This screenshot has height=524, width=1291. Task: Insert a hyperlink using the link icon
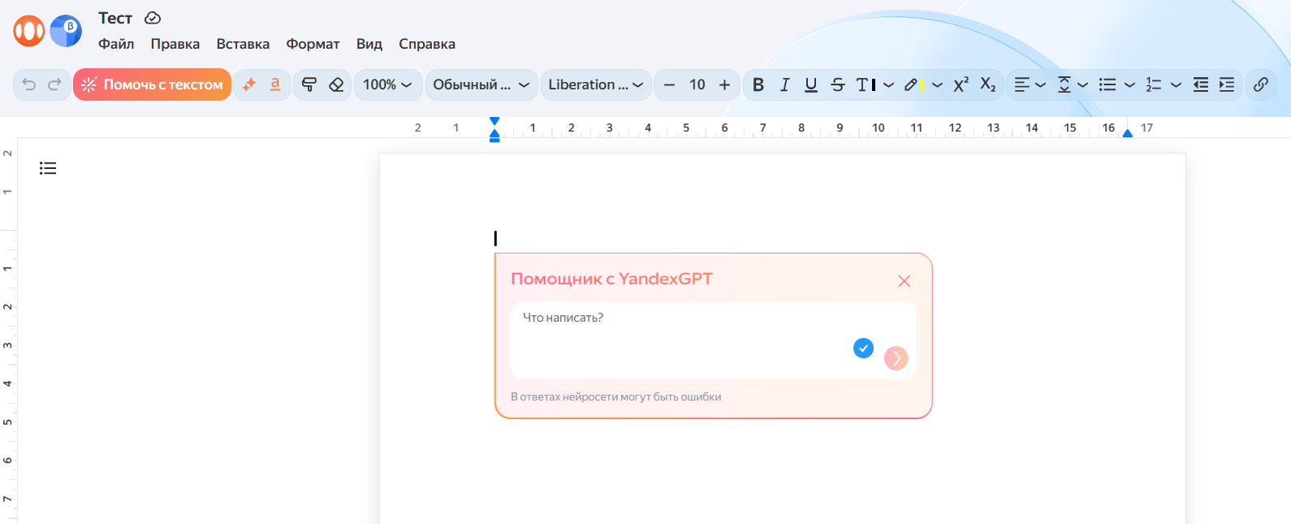pos(1261,84)
